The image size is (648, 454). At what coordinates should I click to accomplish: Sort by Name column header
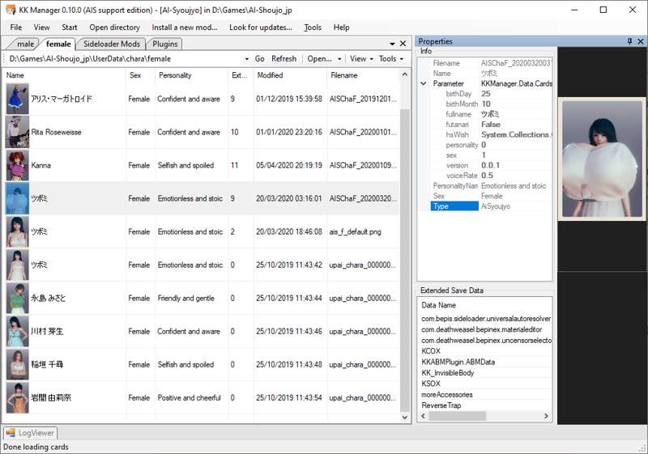[65, 75]
